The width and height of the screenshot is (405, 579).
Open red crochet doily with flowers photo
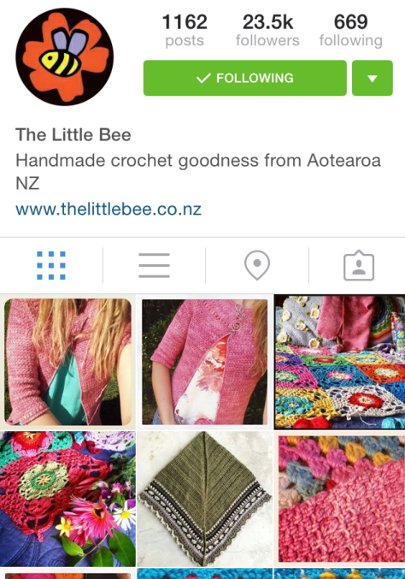(x=67, y=499)
